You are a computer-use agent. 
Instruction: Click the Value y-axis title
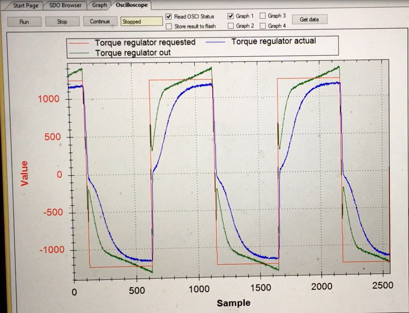pyautogui.click(x=24, y=173)
